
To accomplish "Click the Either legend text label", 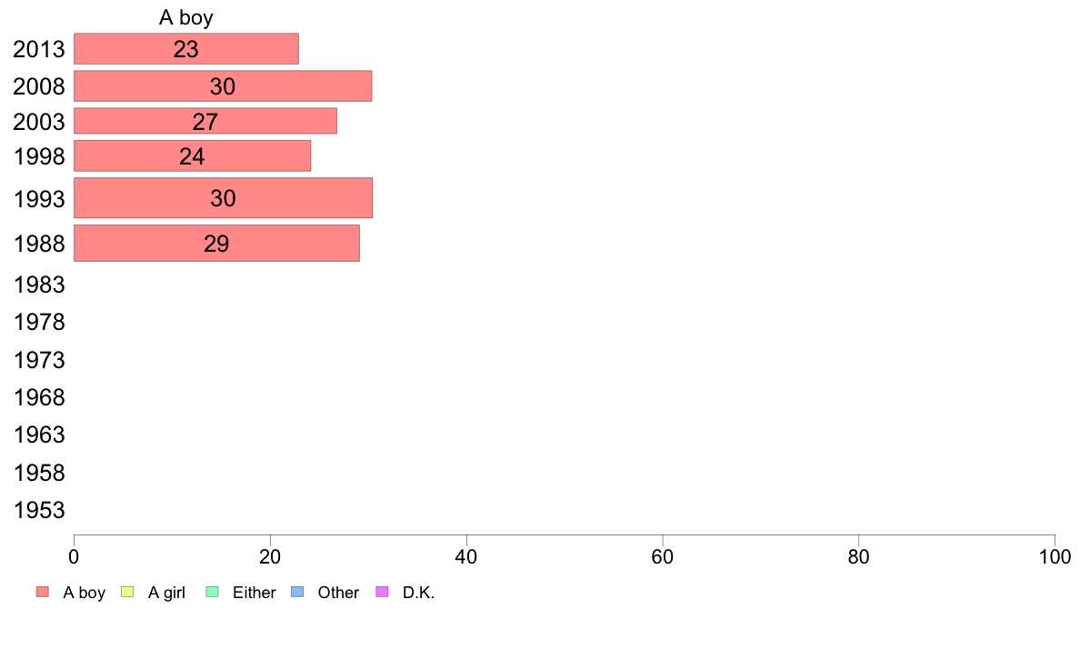I will coord(255,593).
